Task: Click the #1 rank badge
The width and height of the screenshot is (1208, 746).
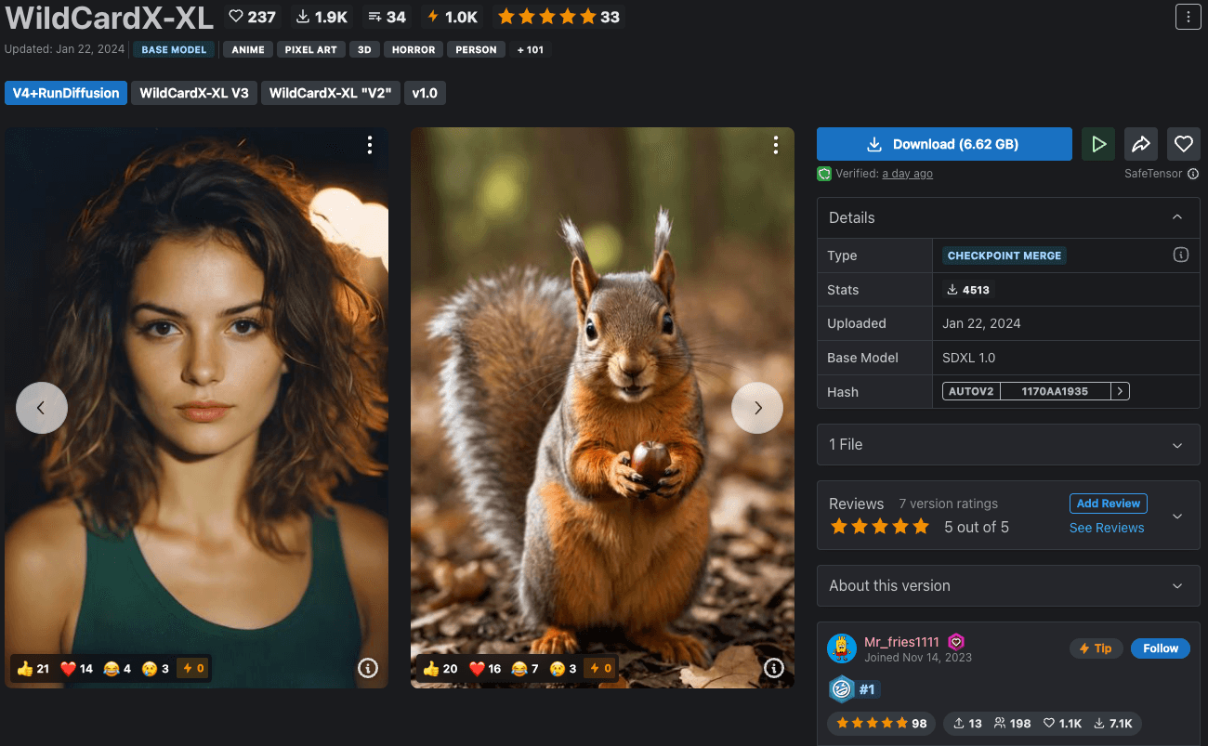Action: pyautogui.click(x=854, y=689)
